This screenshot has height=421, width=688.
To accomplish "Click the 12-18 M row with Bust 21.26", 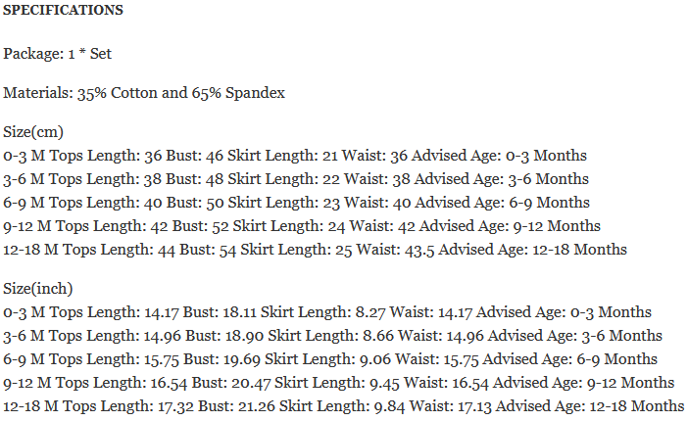I will tap(343, 406).
